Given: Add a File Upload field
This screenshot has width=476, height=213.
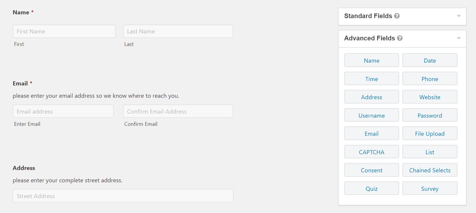Looking at the screenshot, I should (x=430, y=133).
